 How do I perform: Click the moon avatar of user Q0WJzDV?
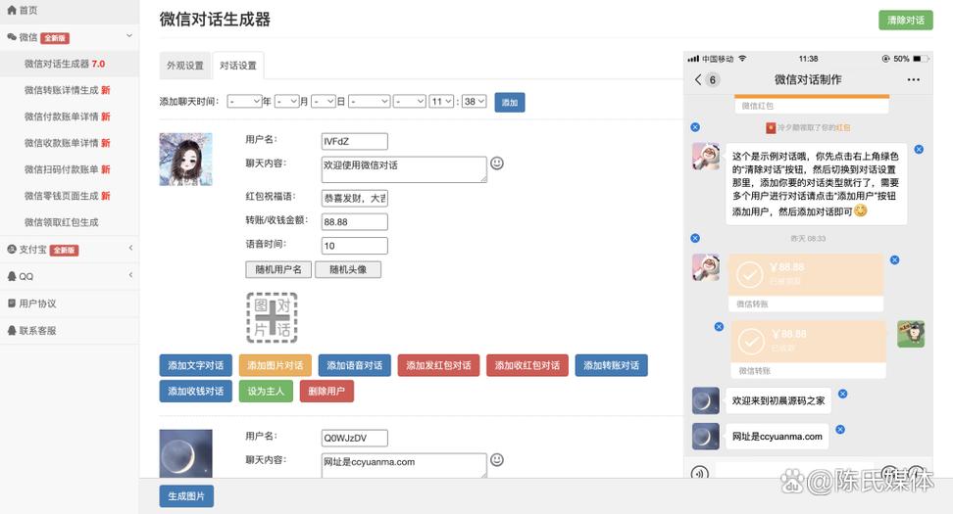coord(186,453)
